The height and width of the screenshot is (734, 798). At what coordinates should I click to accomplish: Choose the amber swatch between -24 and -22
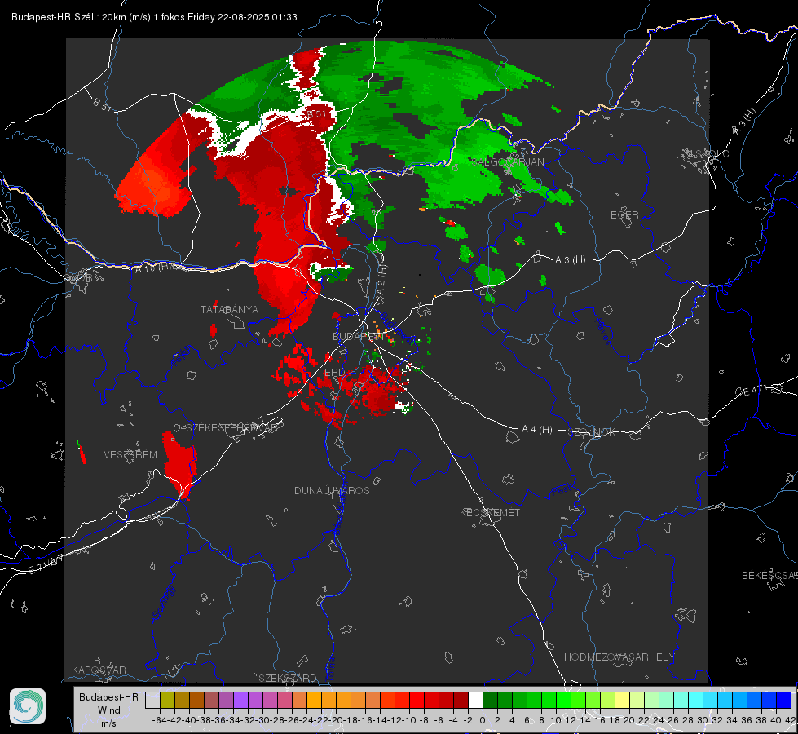point(314,700)
